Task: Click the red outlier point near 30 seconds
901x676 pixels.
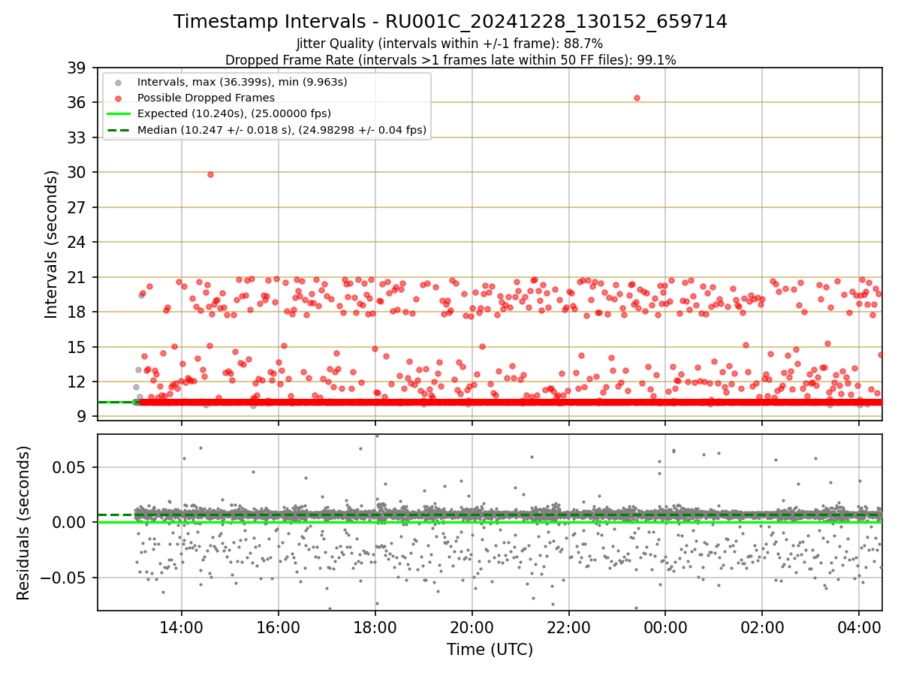Action: point(210,174)
